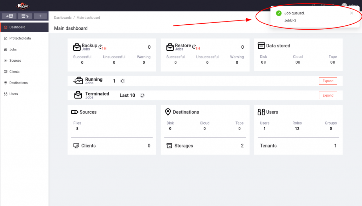Refresh the Terminated jobs list
The width and height of the screenshot is (362, 206).
(142, 95)
